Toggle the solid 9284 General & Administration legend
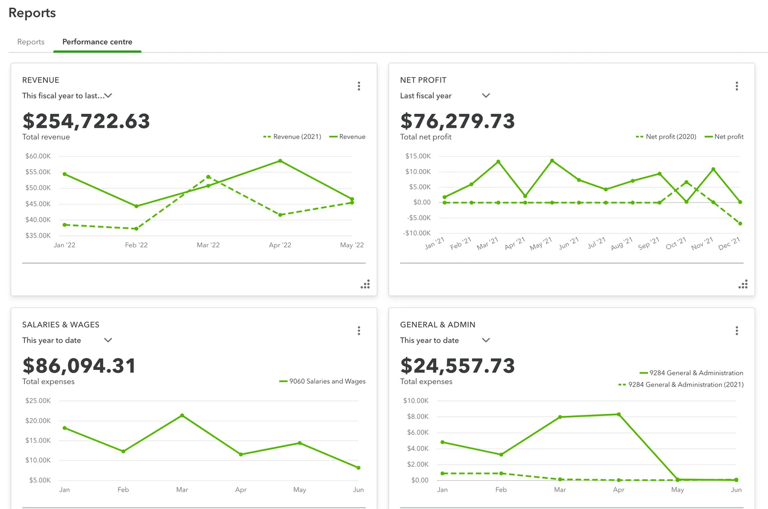 point(691,373)
